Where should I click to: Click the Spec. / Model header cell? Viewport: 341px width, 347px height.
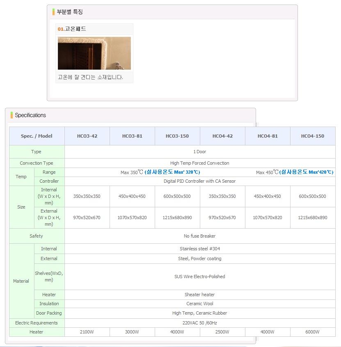click(x=37, y=136)
